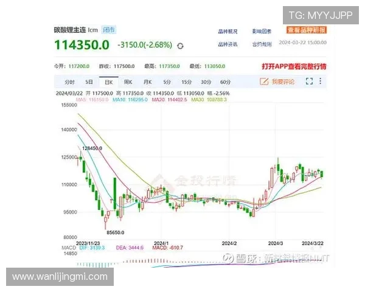
Task: Select the 日K daily candlestick tab
Action: [109, 82]
